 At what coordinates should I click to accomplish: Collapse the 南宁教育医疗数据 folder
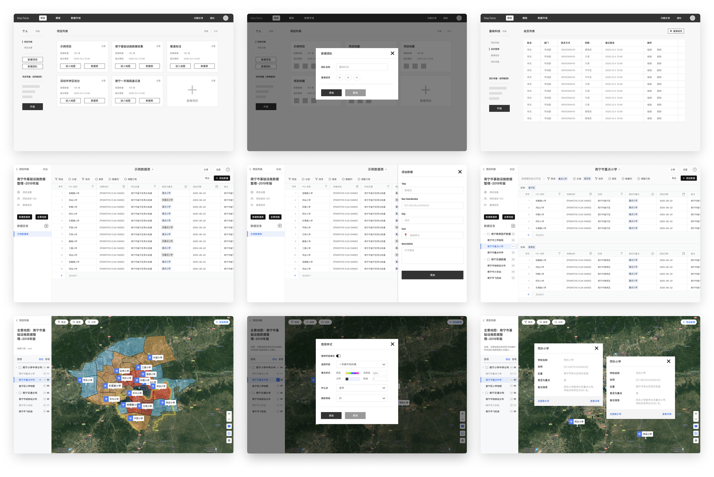pos(485,234)
